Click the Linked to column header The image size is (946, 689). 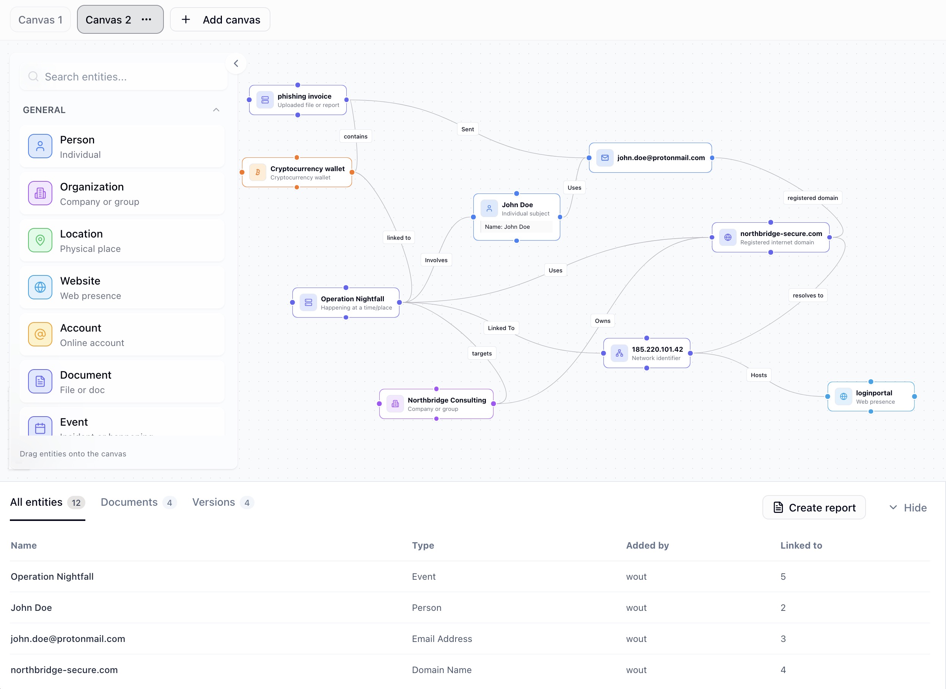(801, 546)
